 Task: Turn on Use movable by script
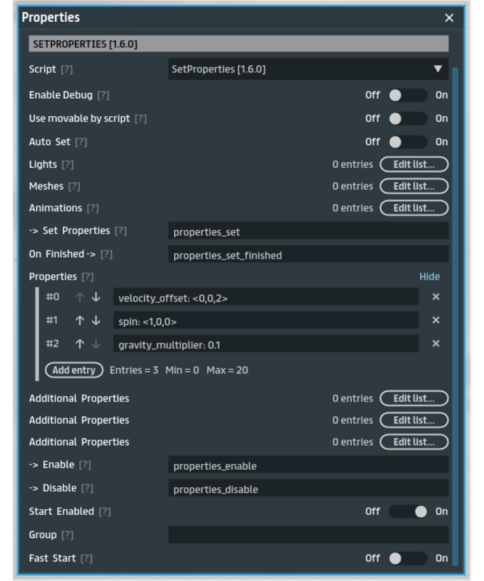[x=406, y=118]
